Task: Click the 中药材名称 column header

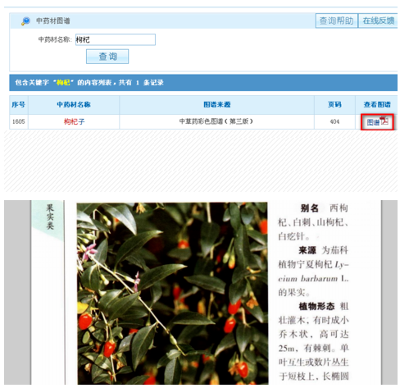Action: pyautogui.click(x=74, y=104)
